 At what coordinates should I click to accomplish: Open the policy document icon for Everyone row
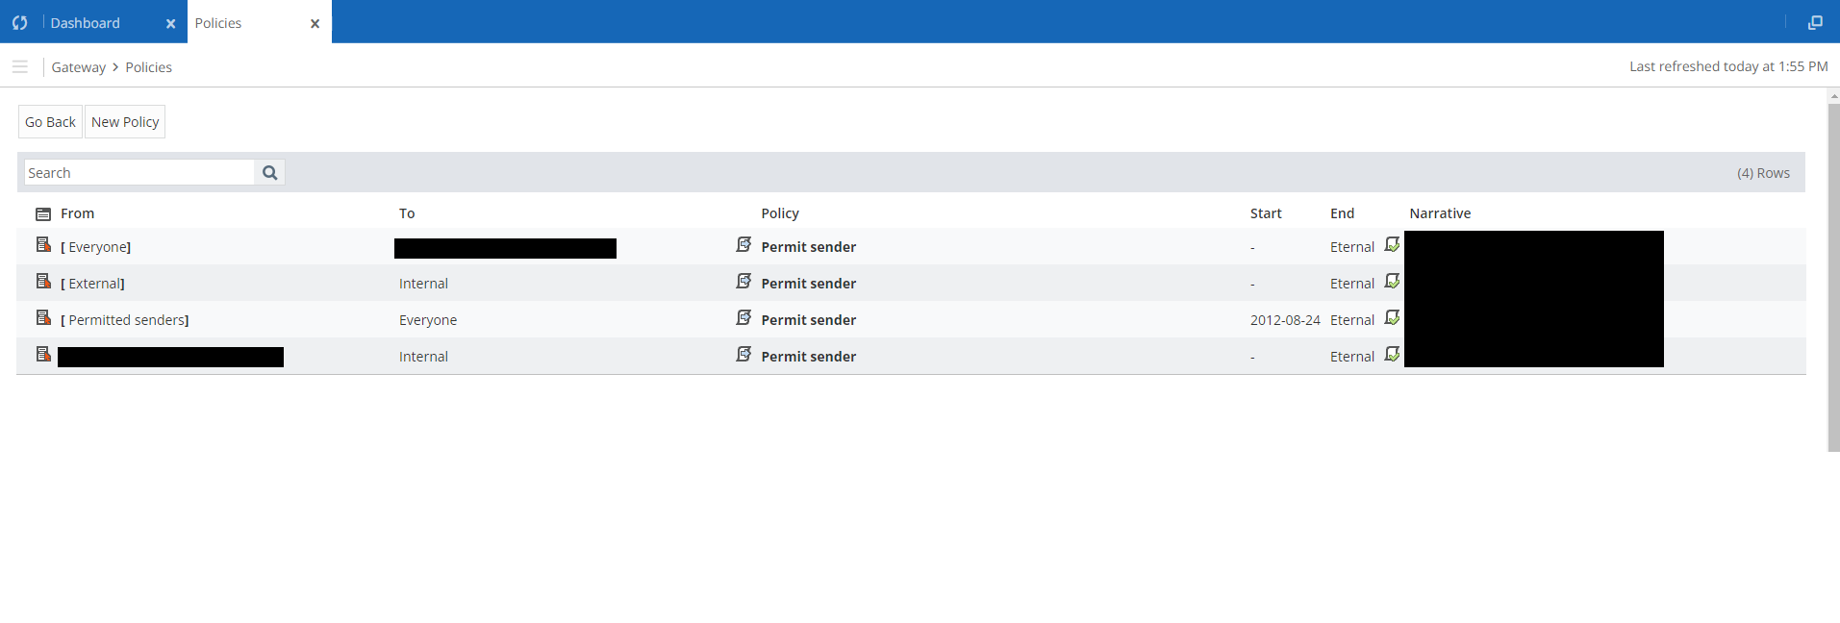pos(43,245)
